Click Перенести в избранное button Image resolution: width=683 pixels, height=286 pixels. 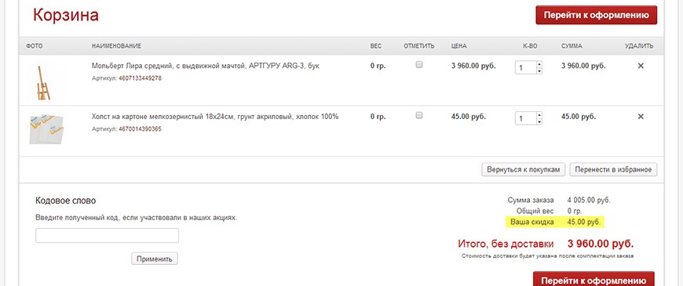coord(613,169)
